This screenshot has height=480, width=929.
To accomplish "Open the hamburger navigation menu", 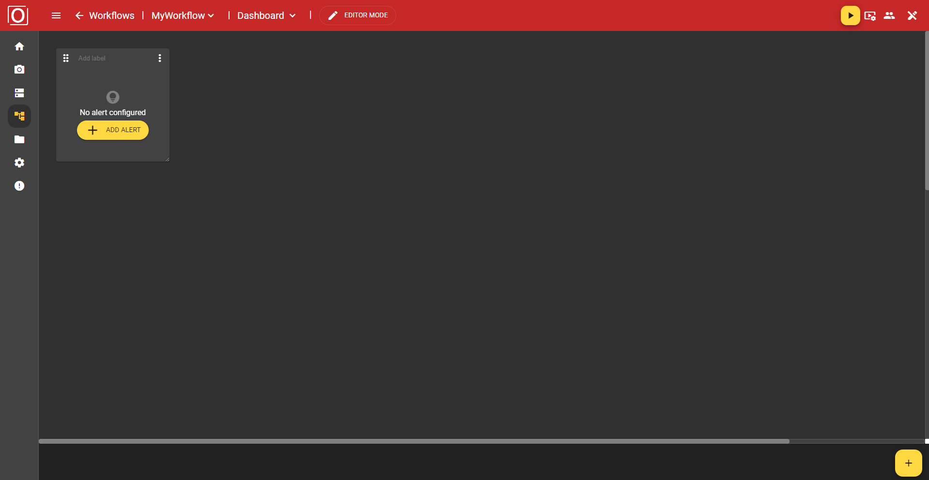I will point(56,15).
